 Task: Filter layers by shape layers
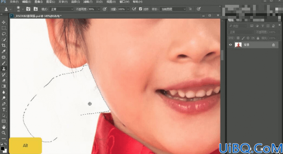point(268,26)
